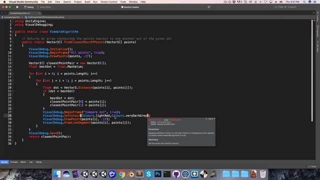Click 'veryDarkGrey' in the SetColour call
Image resolution: width=320 pixels, height=180 pixels.
(136, 115)
